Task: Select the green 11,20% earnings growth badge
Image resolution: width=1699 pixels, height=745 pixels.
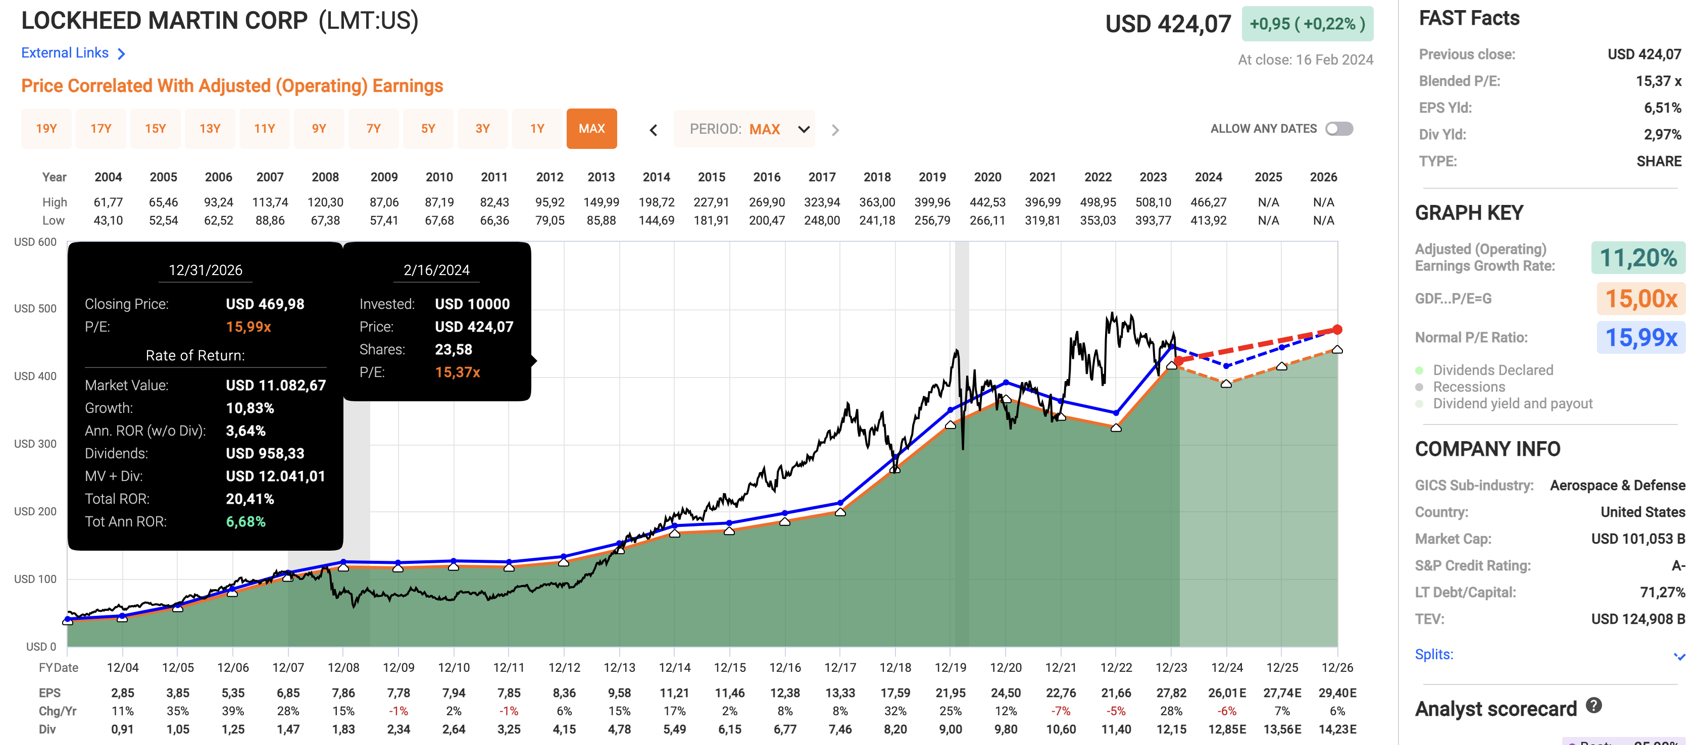Action: pyautogui.click(x=1639, y=258)
